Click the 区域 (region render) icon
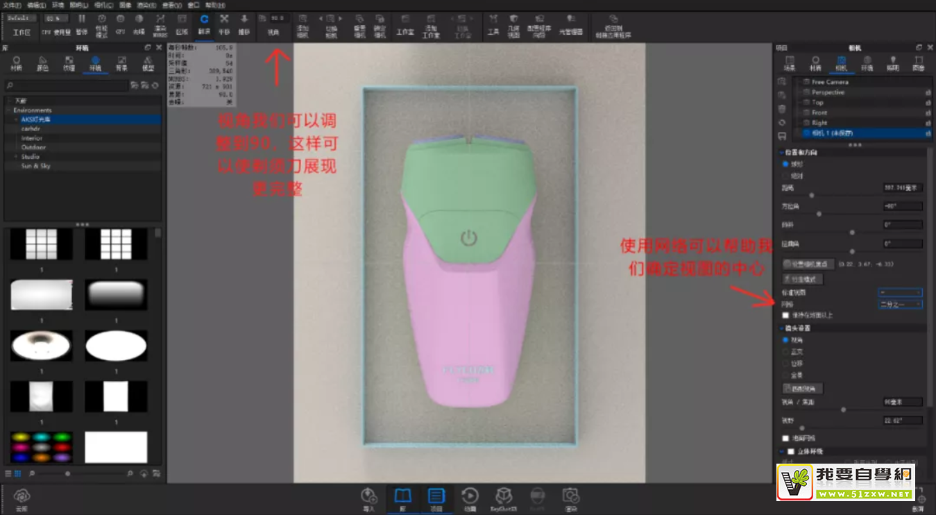 coord(182,19)
